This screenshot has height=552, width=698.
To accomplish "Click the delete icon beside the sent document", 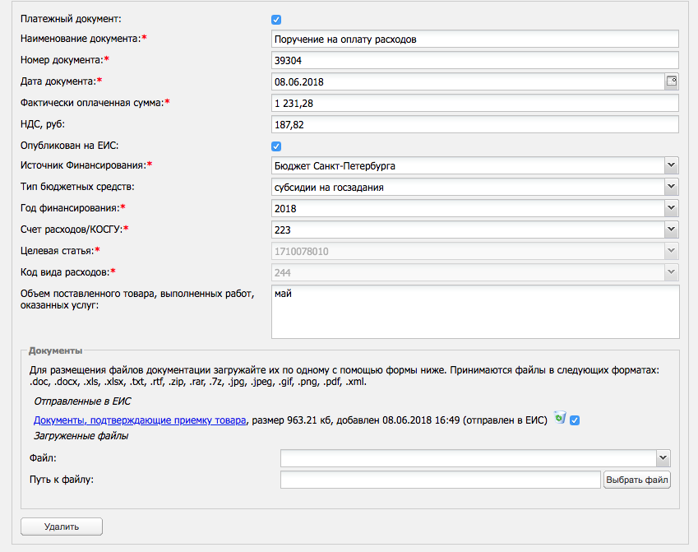I will pos(560,419).
